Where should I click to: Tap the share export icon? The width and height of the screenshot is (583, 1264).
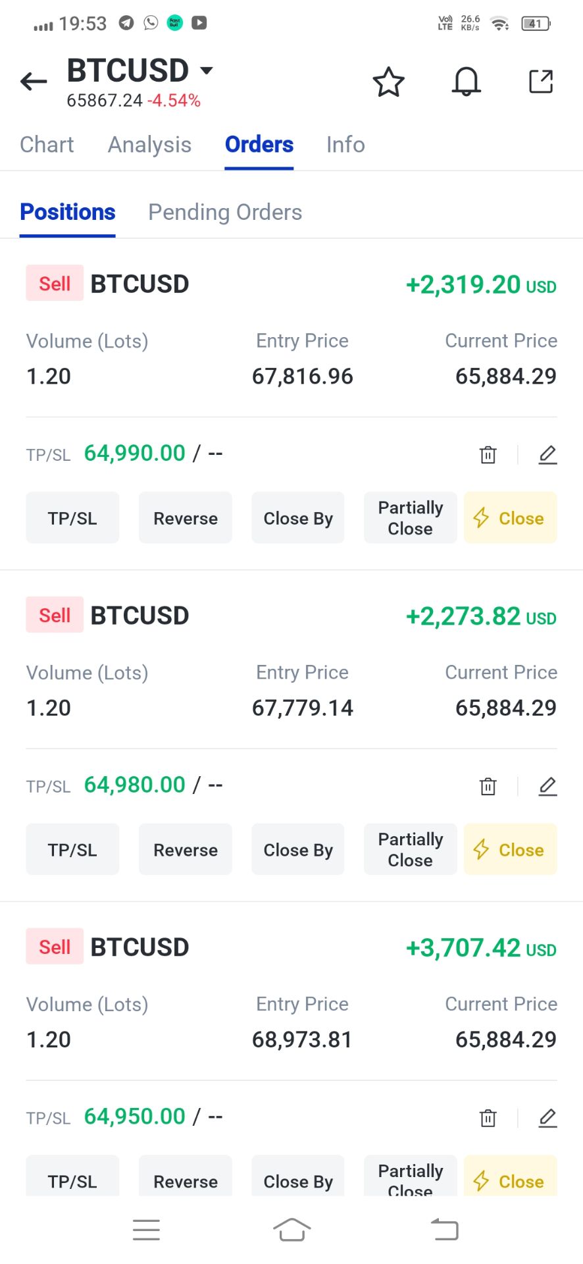click(x=541, y=82)
